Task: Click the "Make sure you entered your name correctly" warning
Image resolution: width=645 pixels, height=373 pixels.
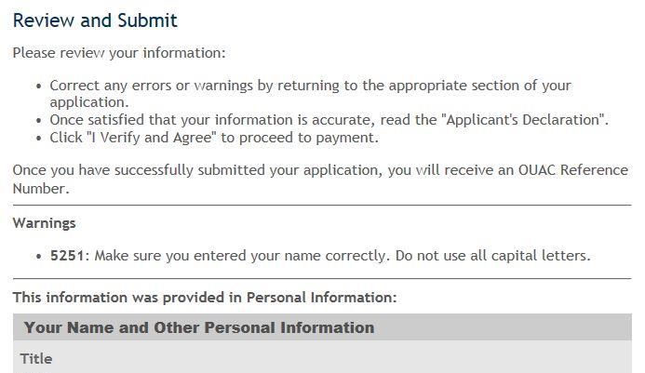Action: click(x=241, y=256)
